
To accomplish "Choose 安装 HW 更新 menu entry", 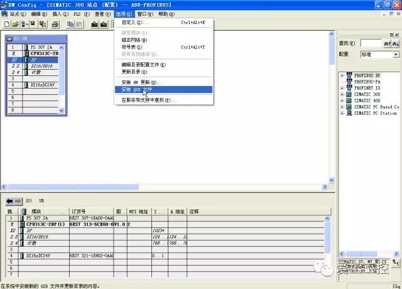I will tap(163, 82).
